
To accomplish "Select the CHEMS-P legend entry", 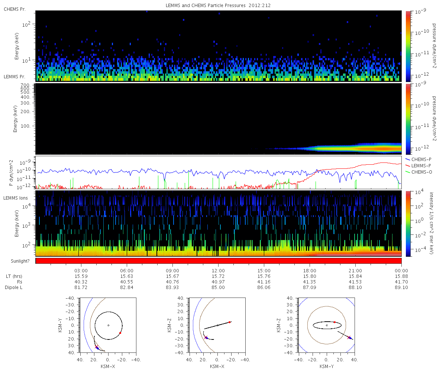I will pyautogui.click(x=422, y=159).
